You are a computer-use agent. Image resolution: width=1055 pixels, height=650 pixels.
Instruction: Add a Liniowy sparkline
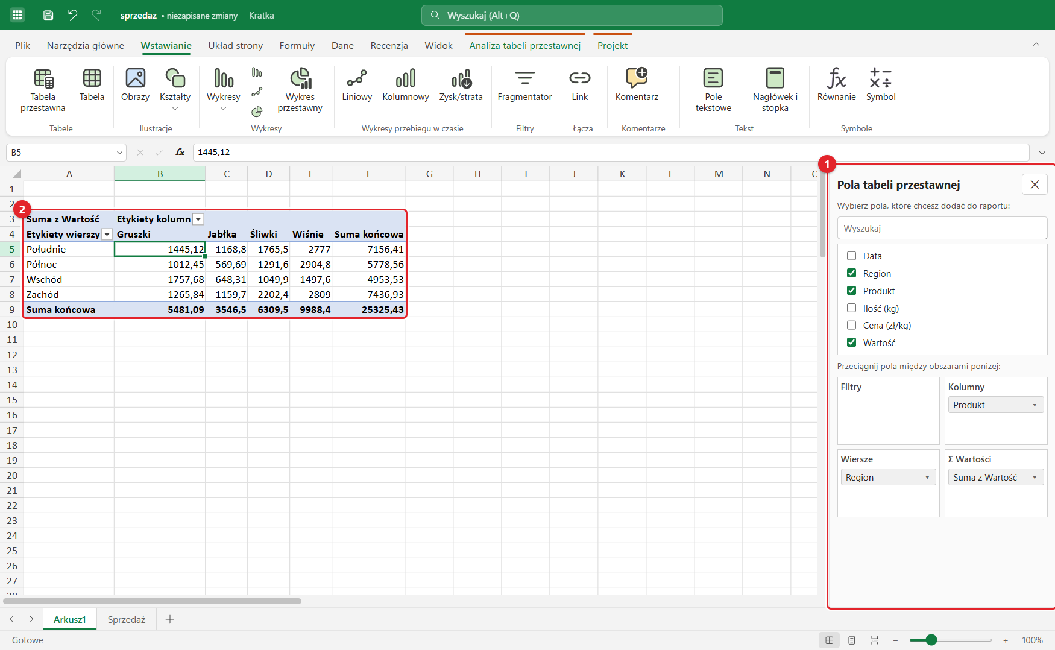coord(357,85)
